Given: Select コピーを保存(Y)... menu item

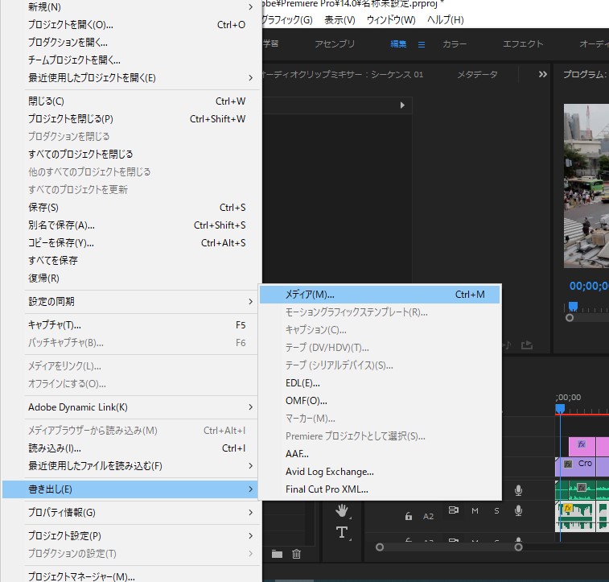Looking at the screenshot, I should [x=130, y=243].
